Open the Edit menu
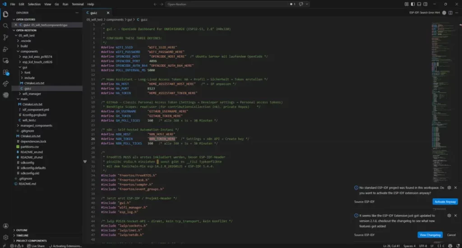 pyautogui.click(x=22, y=4)
